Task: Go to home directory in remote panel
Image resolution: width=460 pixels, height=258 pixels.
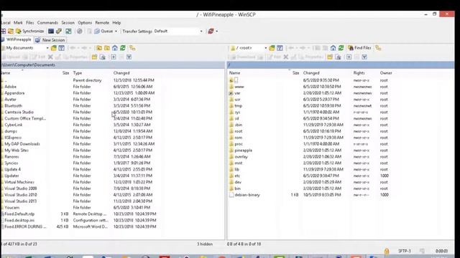Action: pyautogui.click(x=333, y=48)
